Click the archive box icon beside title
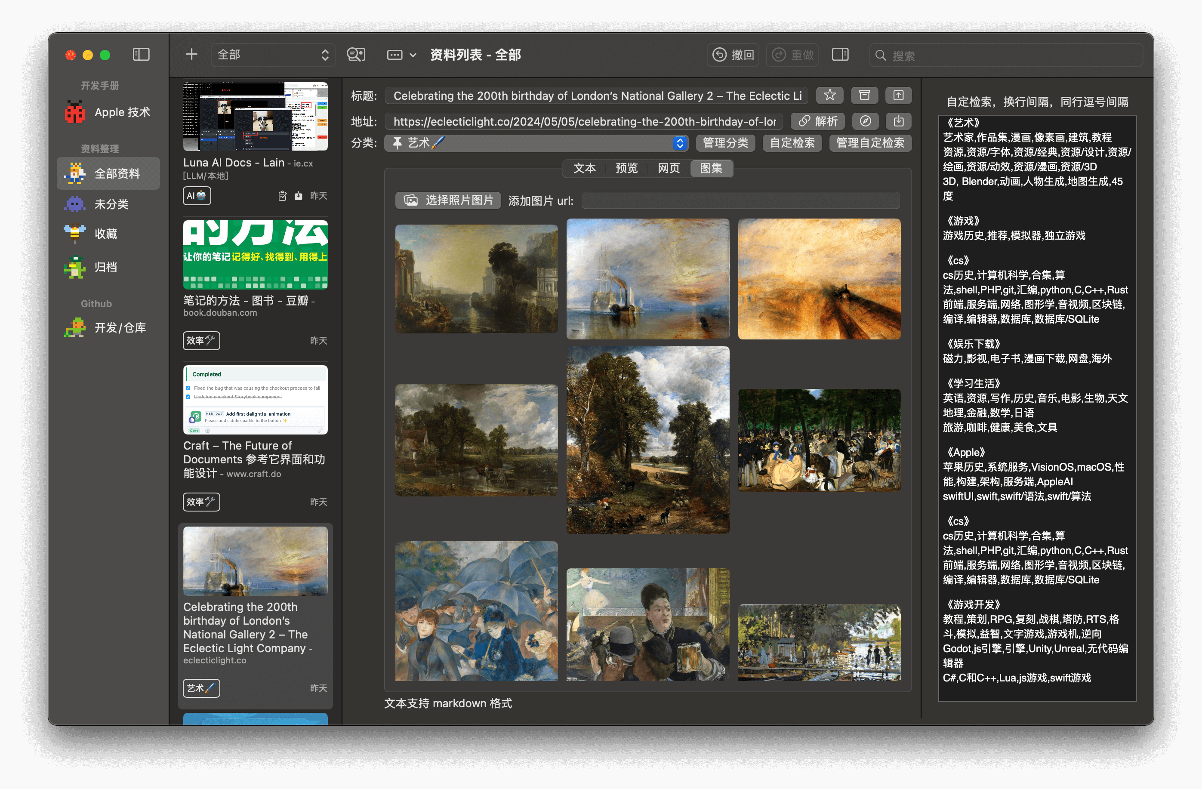The height and width of the screenshot is (789, 1202). [864, 96]
